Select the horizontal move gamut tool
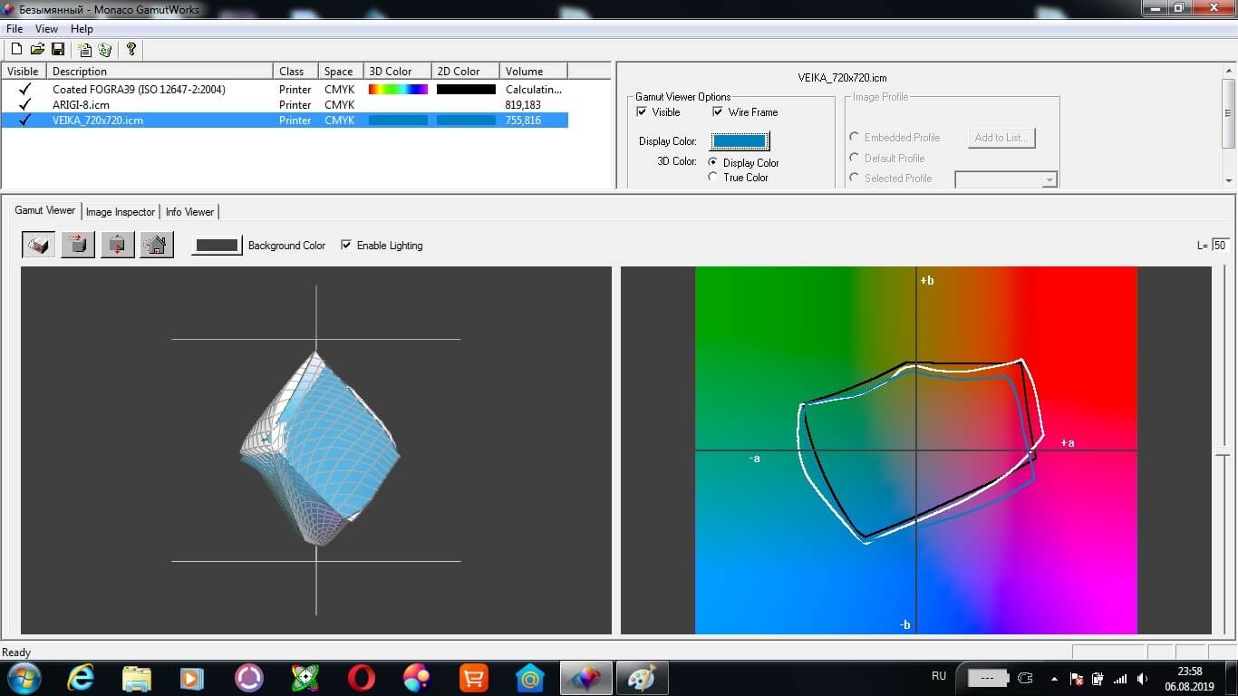Viewport: 1238px width, 696px height. click(x=78, y=245)
